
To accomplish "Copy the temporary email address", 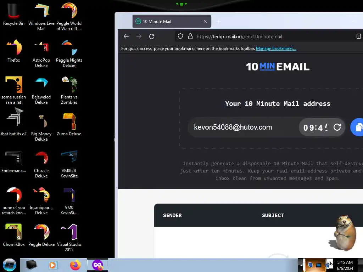I will pos(358,127).
